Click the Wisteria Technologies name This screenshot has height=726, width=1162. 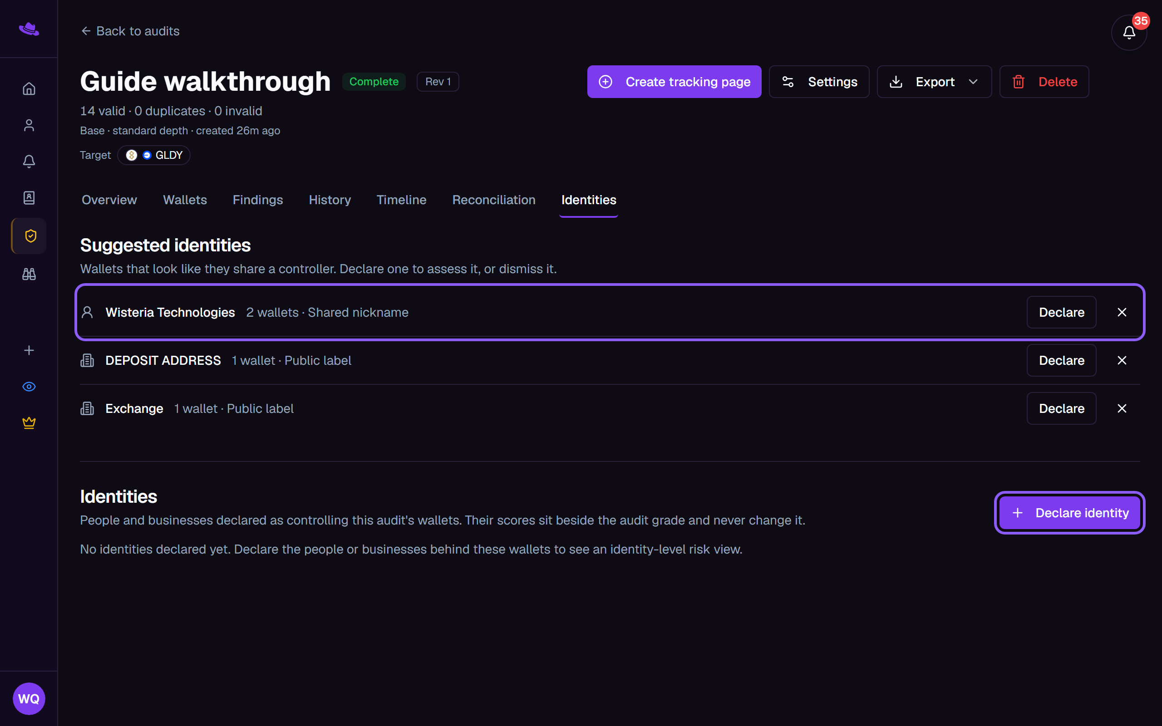(170, 313)
